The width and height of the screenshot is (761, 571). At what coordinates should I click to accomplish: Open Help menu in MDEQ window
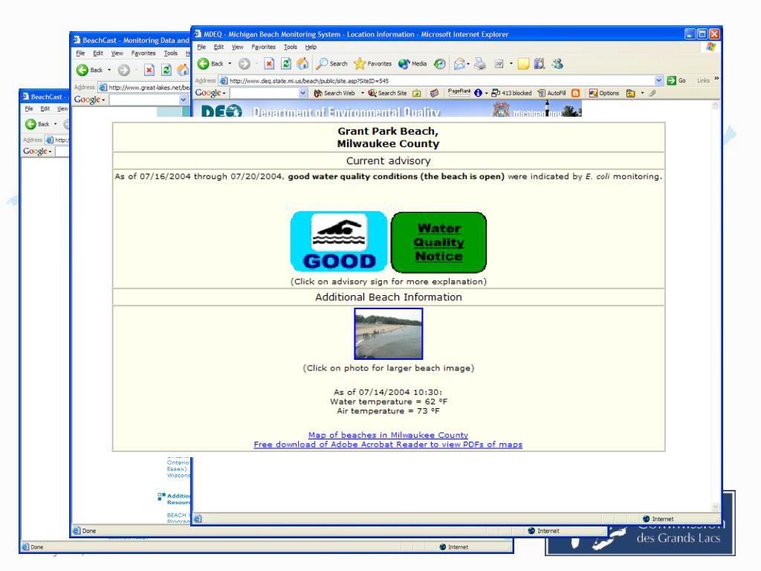point(311,47)
